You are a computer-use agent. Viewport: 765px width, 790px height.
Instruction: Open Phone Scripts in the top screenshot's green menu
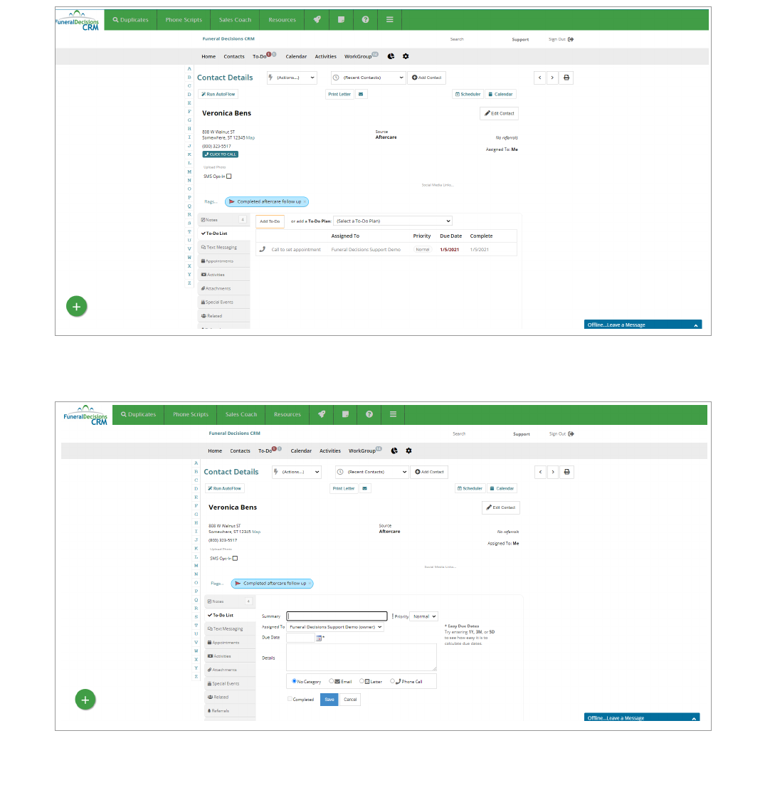(184, 20)
